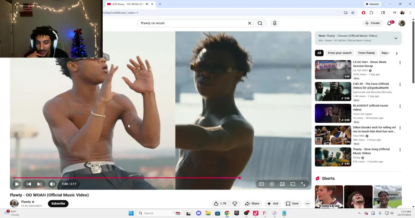Viewport: 415px width, 218px height.
Task: Clear the search box text
Action: pyautogui.click(x=250, y=23)
